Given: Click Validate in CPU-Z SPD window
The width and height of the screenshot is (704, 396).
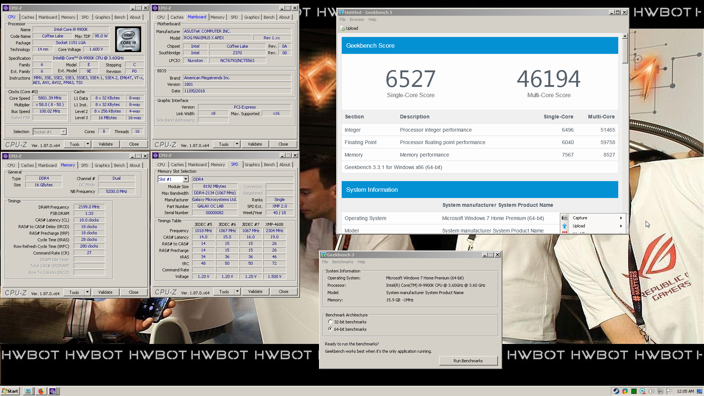Looking at the screenshot, I should [x=255, y=291].
